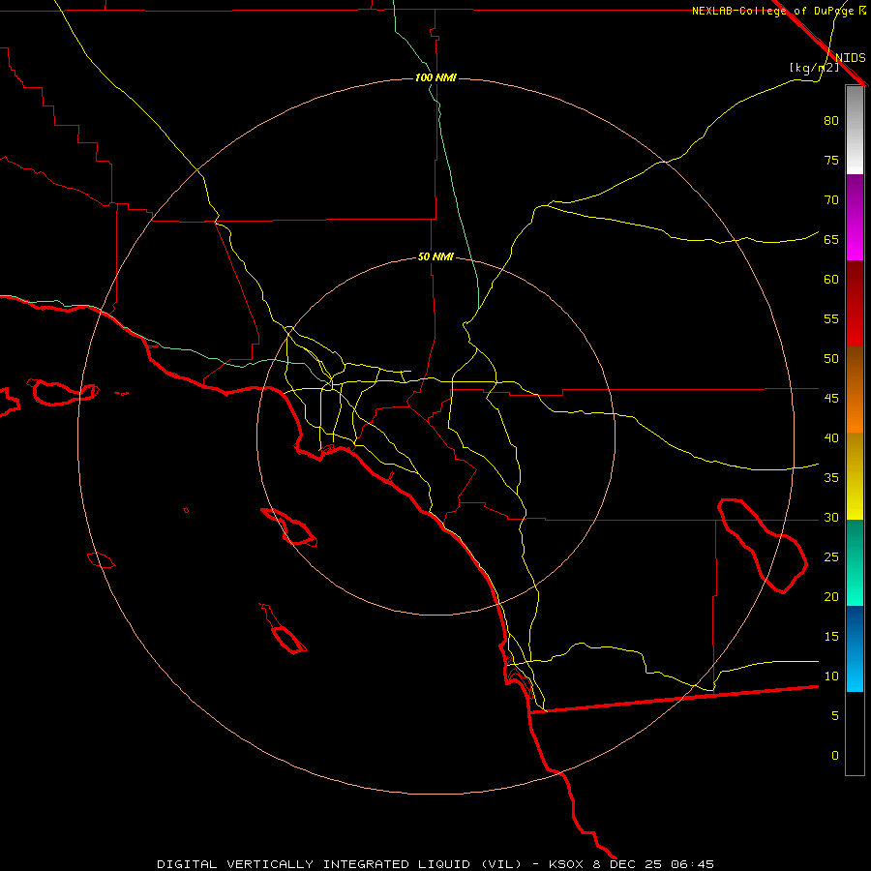Click the NIDS label text
The height and width of the screenshot is (871, 871).
pos(850,57)
